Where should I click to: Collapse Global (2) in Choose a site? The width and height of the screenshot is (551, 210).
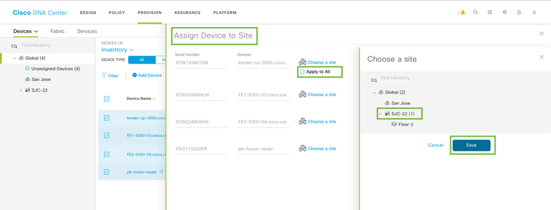(x=374, y=92)
